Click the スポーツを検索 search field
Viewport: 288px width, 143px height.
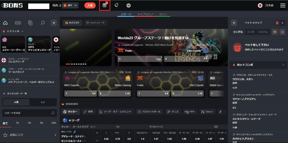coord(29,113)
